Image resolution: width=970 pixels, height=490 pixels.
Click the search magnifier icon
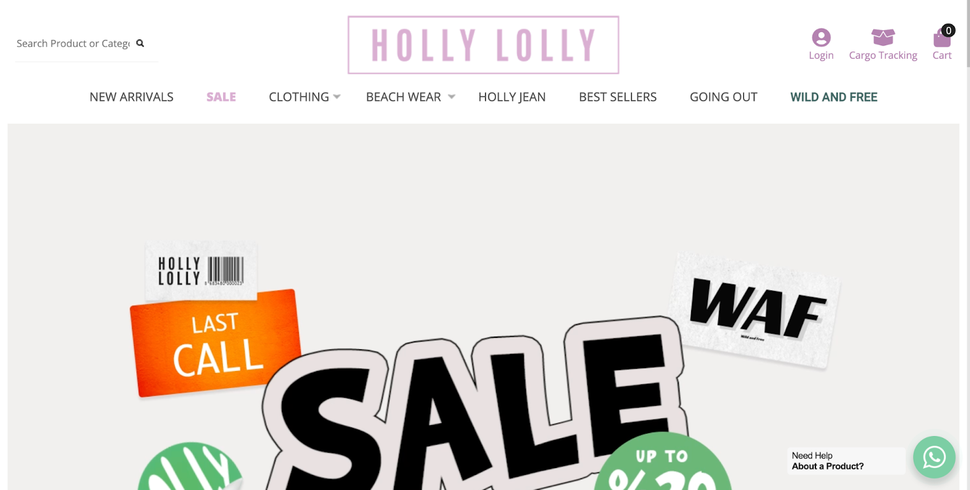140,43
